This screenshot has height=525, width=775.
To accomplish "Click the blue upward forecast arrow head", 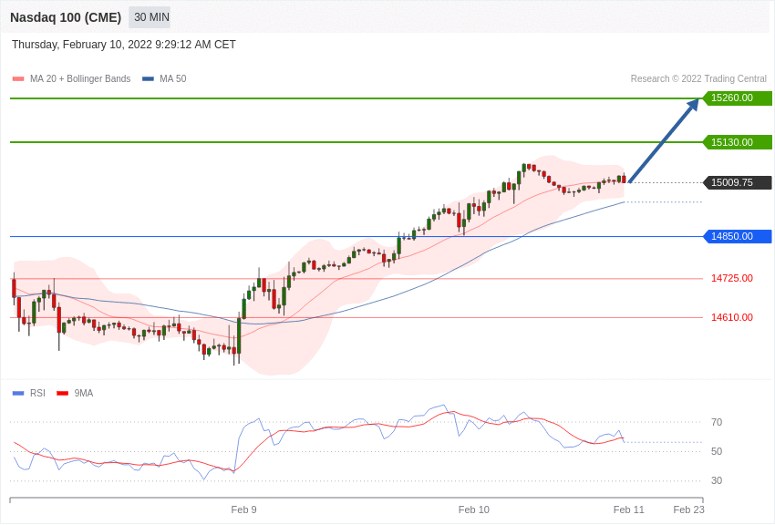I will coord(692,105).
